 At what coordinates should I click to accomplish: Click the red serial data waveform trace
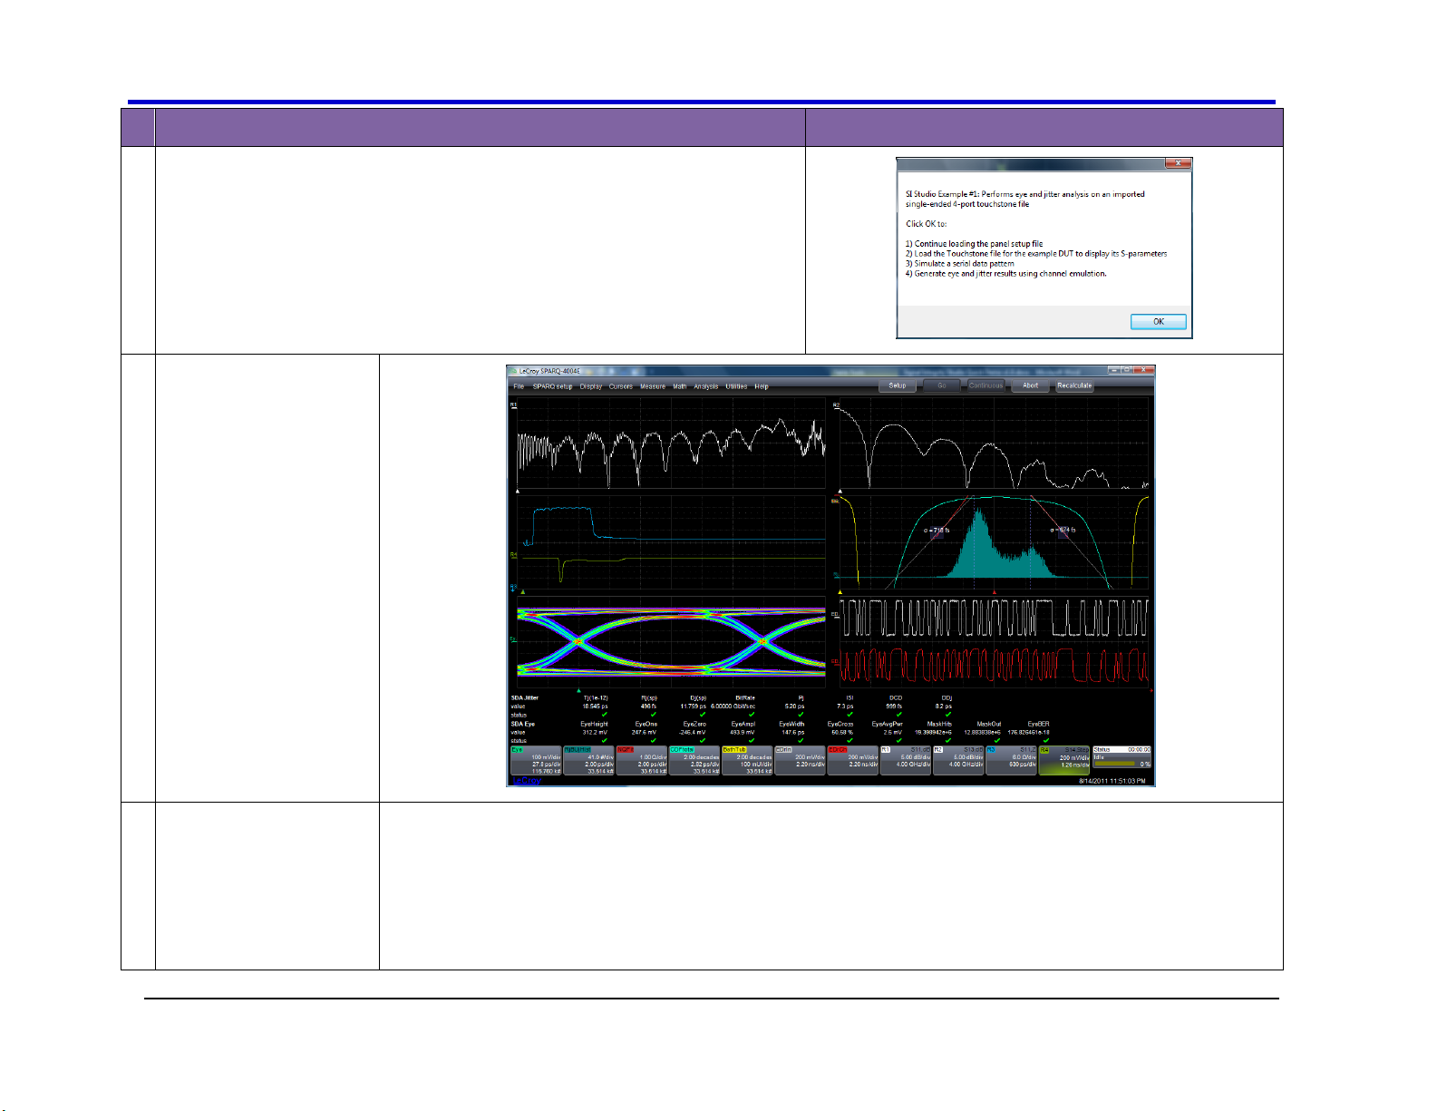pos(995,665)
